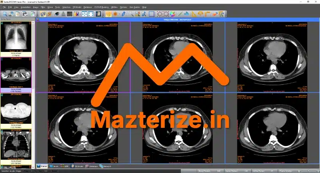Viewport: 320px width, 173px height.
Task: Select the dotted rectangle ROI tool
Action: click(166, 14)
